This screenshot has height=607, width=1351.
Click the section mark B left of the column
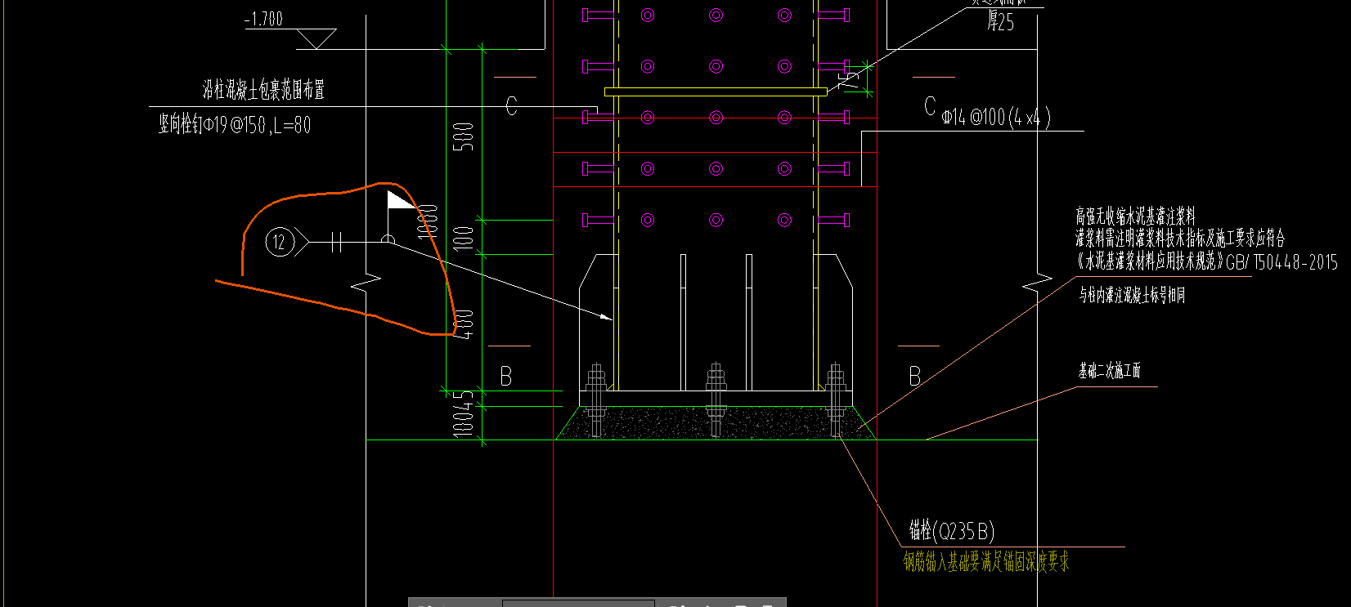pyautogui.click(x=506, y=376)
